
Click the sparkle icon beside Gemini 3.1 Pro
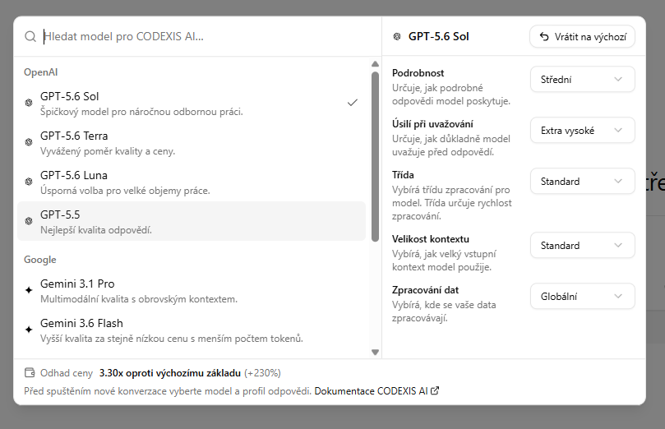(29, 290)
